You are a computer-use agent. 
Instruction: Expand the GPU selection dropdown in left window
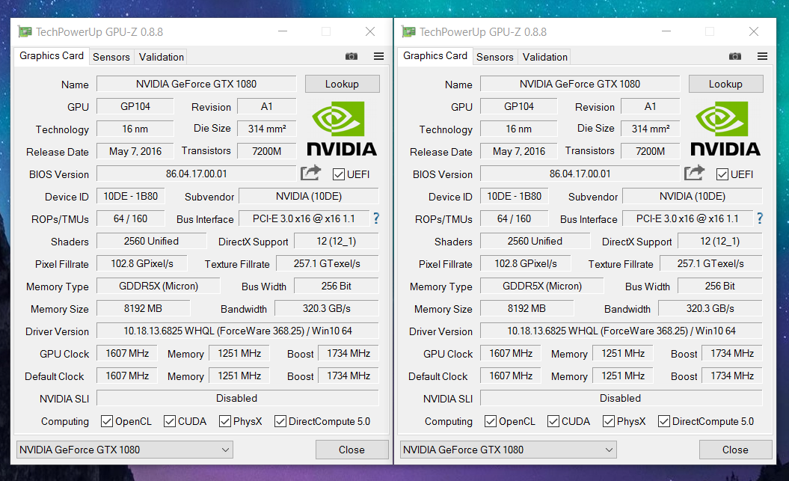[x=125, y=450]
